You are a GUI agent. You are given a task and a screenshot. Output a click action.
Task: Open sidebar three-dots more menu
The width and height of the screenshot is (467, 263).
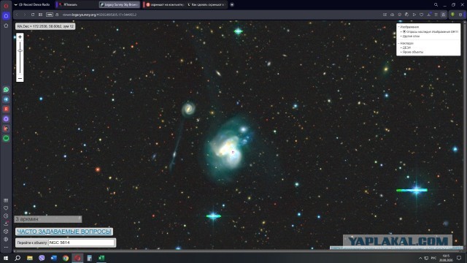pos(6,247)
